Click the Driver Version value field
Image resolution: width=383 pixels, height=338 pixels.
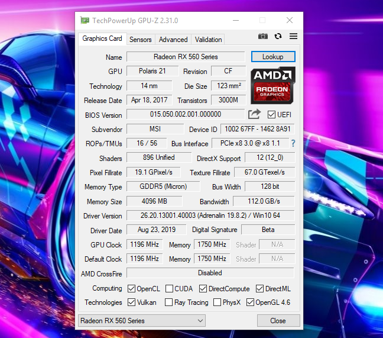pos(210,215)
